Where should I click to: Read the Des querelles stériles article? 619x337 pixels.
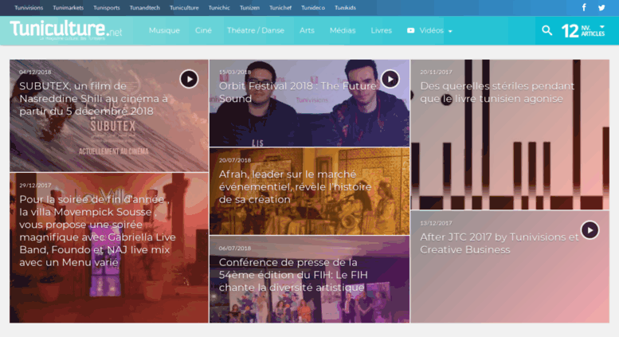pos(497,92)
